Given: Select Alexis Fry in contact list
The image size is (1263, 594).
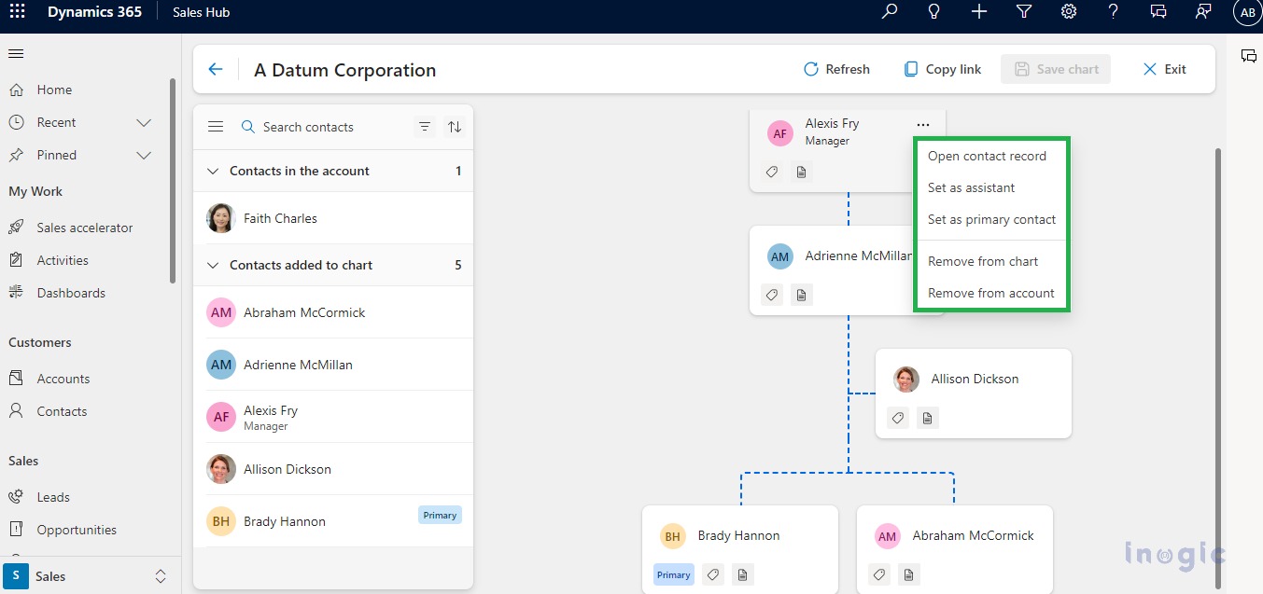Looking at the screenshot, I should [x=333, y=417].
